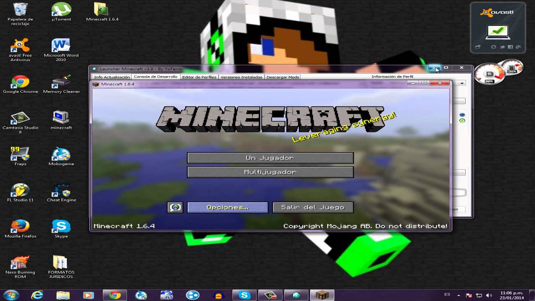Open Action Center flag tray icon
This screenshot has height=301, width=535.
pyautogui.click(x=469, y=296)
